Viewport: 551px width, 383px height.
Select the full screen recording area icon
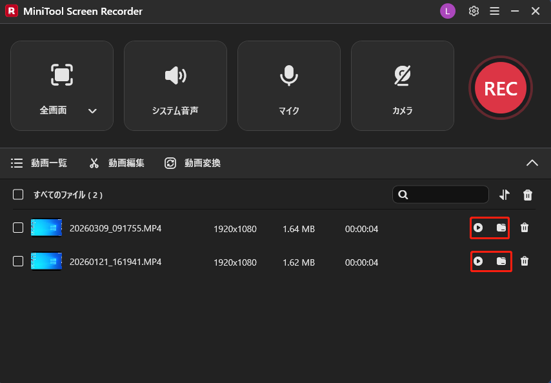point(62,75)
